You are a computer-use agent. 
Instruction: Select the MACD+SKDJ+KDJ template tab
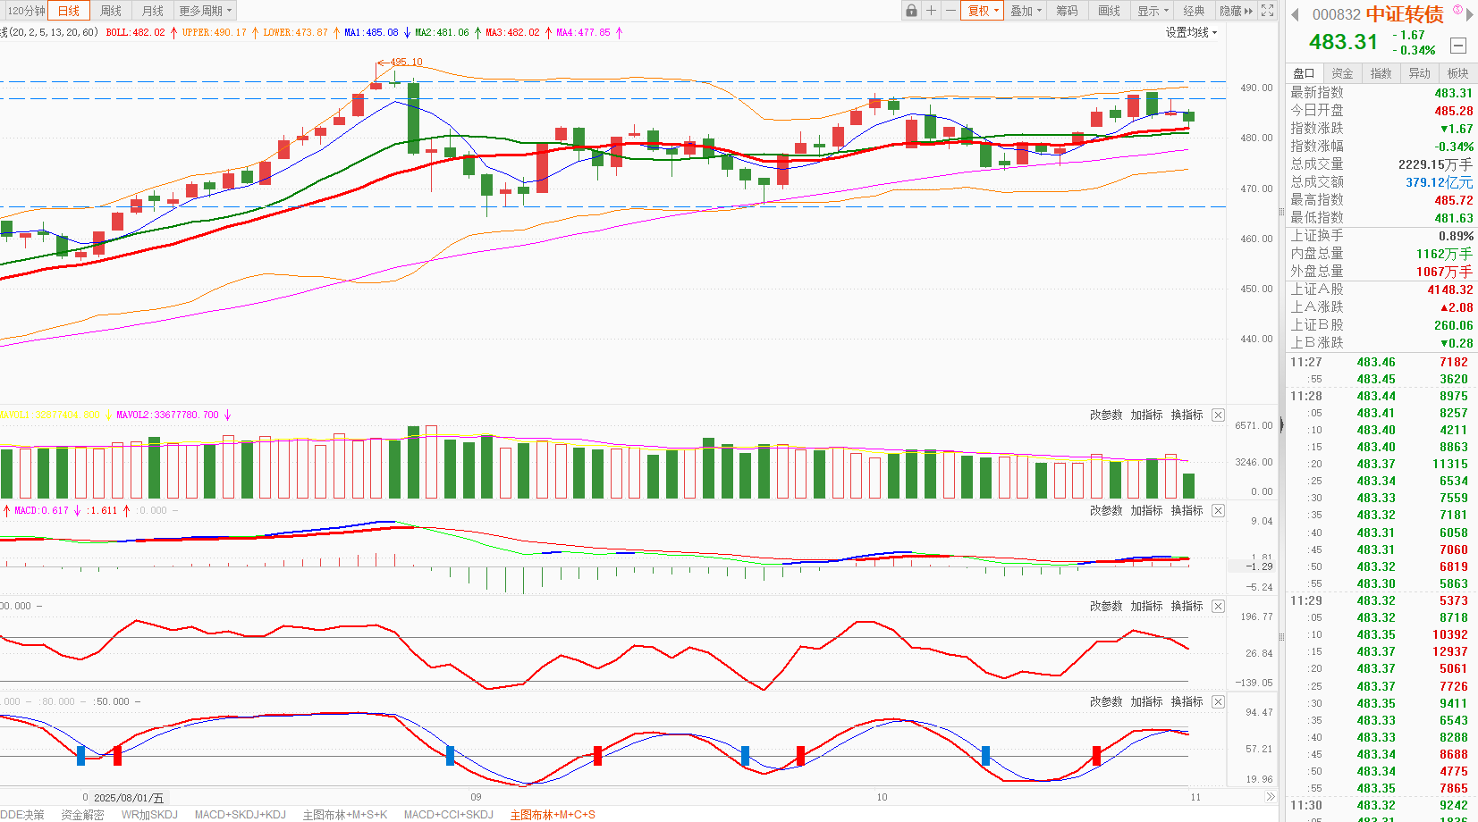[240, 814]
